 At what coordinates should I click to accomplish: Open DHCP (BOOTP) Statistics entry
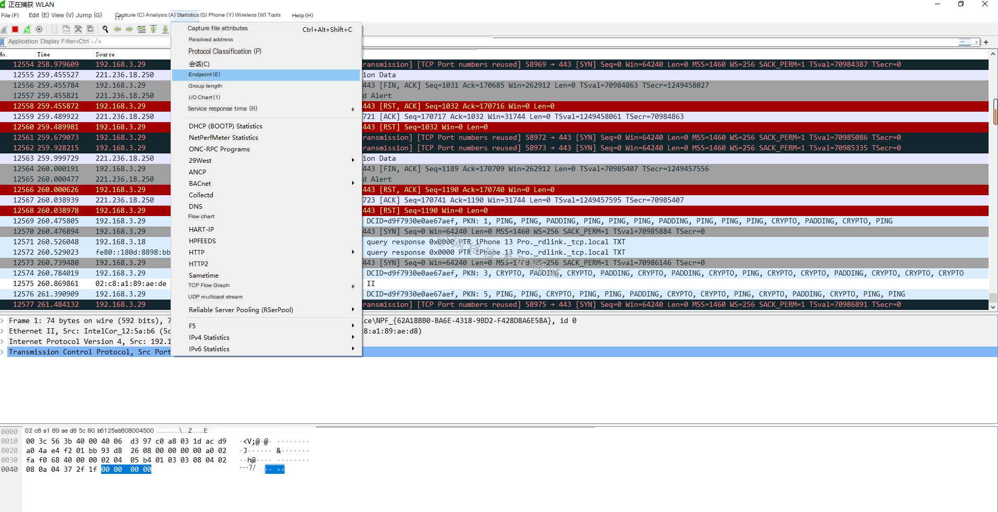(267, 126)
